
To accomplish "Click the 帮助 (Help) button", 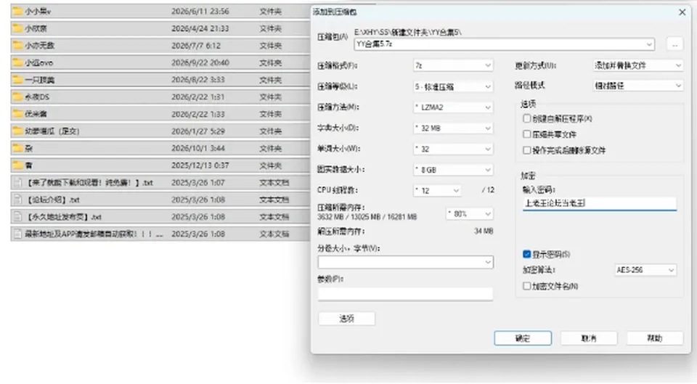I will (655, 338).
